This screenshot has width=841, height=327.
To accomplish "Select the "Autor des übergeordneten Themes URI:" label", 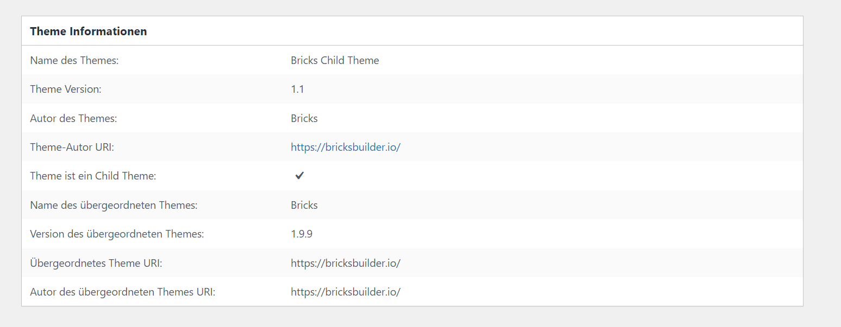I will (x=123, y=292).
